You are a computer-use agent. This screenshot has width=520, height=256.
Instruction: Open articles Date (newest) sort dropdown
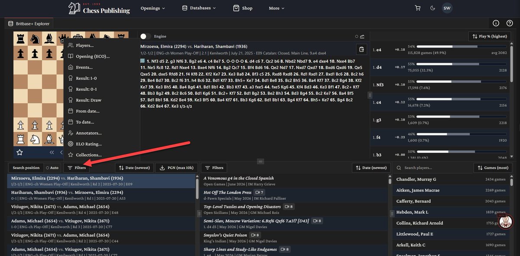pos(371,168)
